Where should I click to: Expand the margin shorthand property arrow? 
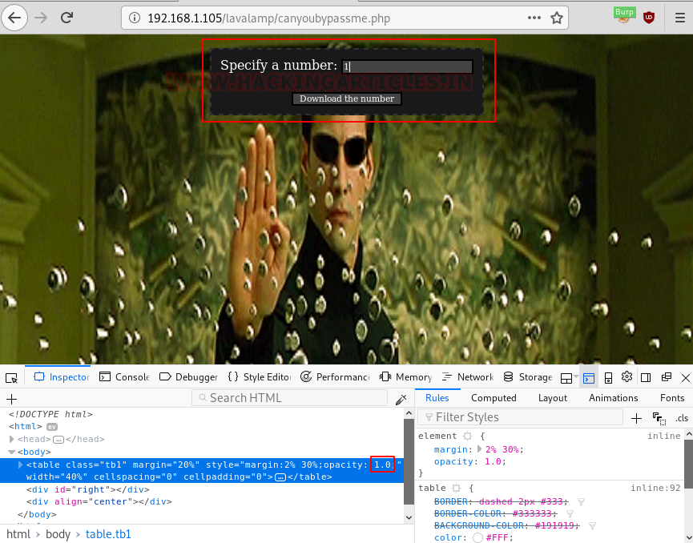pos(479,449)
